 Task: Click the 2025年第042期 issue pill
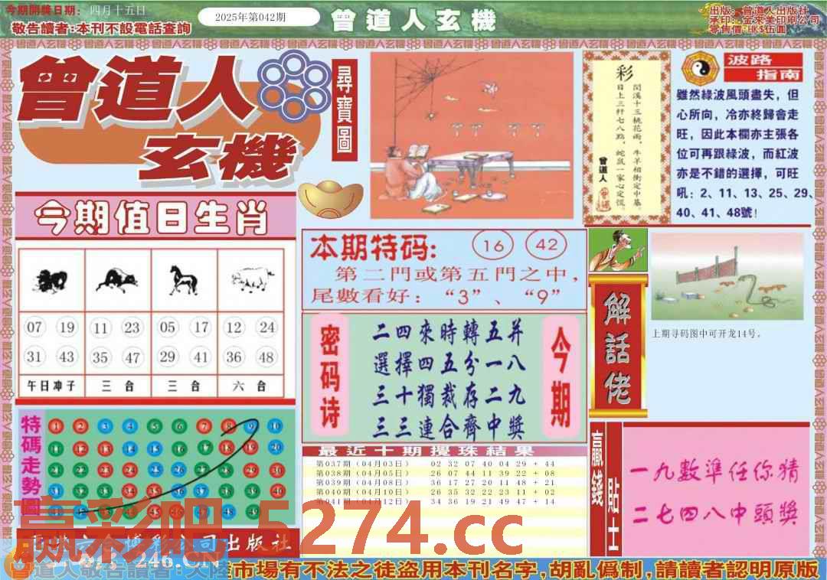click(259, 18)
